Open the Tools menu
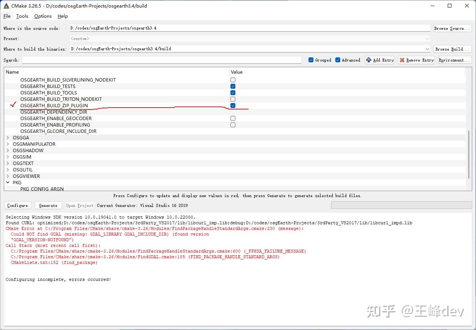Viewport: 476px width, 330px height. pyautogui.click(x=22, y=16)
